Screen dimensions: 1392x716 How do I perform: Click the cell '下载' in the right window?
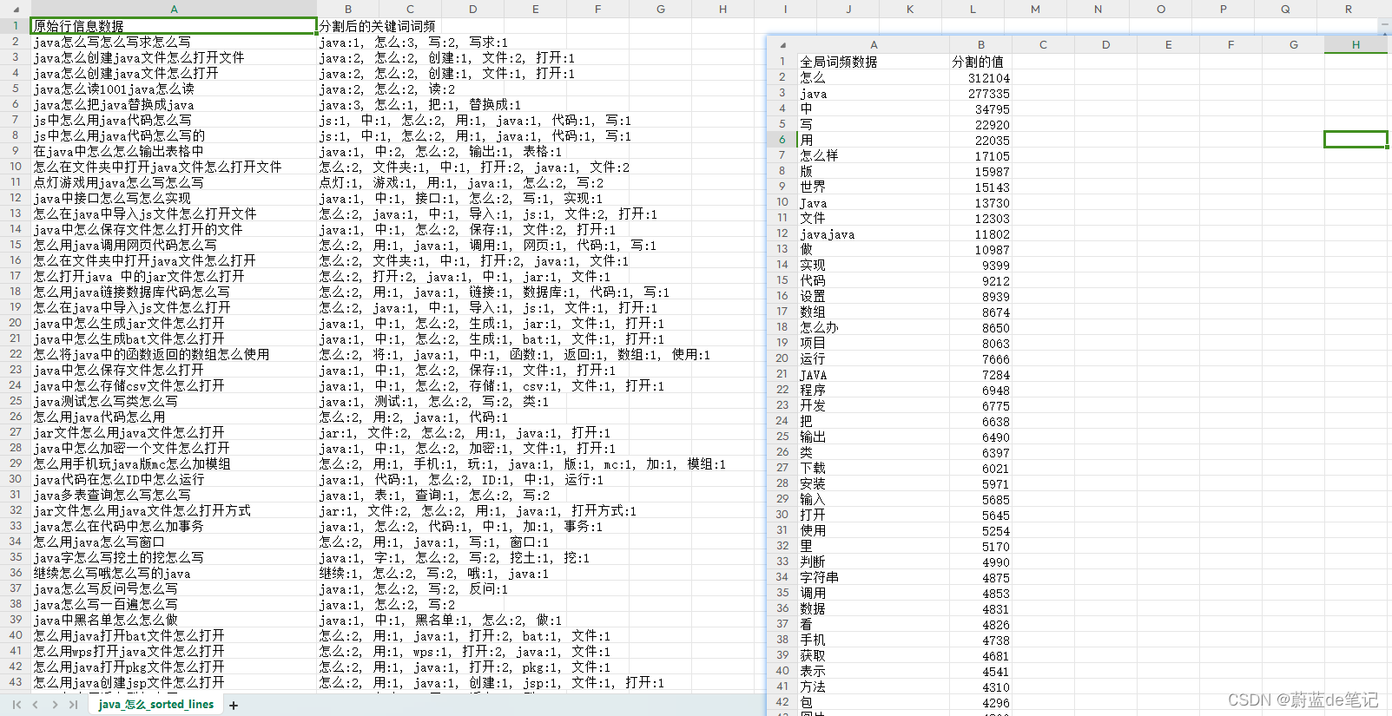[874, 468]
